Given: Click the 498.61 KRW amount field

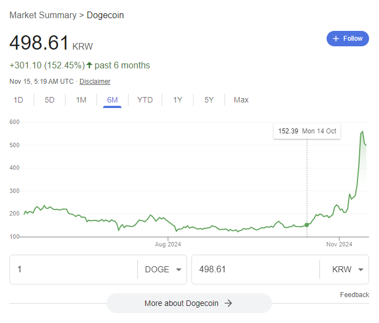Looking at the screenshot, I should pyautogui.click(x=255, y=270).
